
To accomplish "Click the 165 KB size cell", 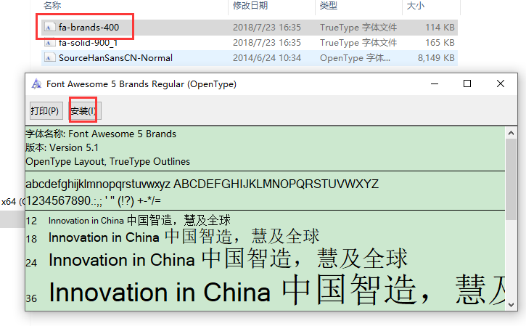I will (440, 43).
